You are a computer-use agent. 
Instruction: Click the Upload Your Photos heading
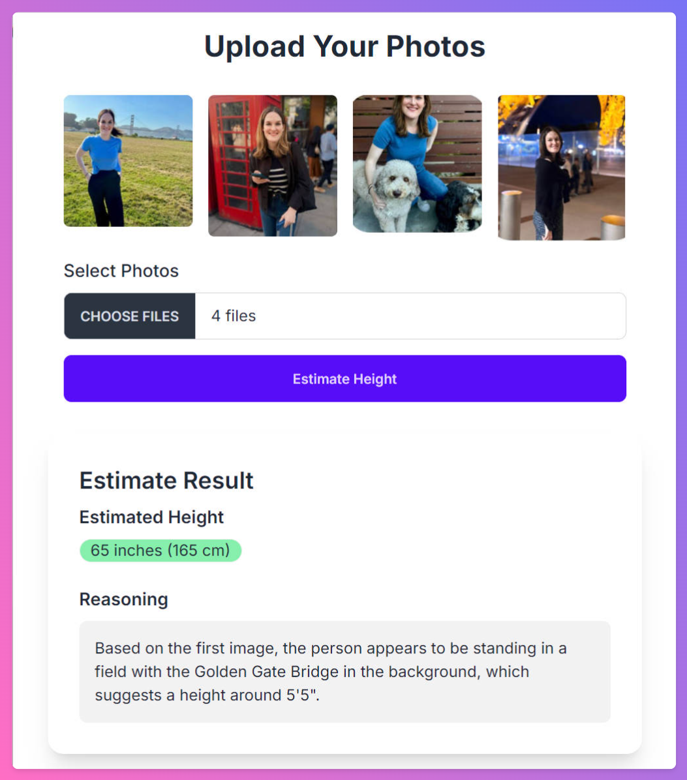pyautogui.click(x=344, y=46)
